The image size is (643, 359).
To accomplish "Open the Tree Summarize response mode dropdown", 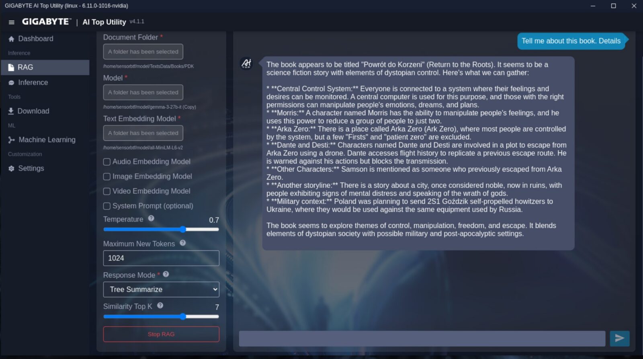I will (161, 289).
